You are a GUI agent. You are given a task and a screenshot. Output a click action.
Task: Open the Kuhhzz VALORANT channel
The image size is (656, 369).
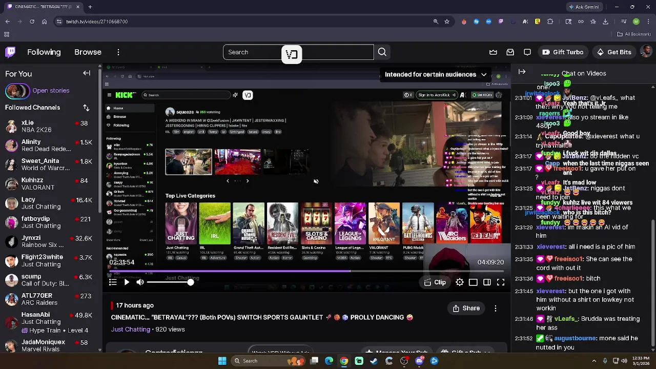(x=50, y=184)
